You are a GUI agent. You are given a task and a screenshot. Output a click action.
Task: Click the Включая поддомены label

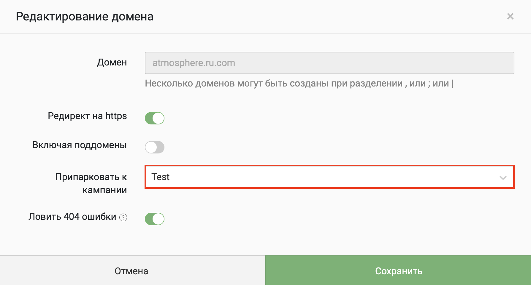[x=80, y=145]
